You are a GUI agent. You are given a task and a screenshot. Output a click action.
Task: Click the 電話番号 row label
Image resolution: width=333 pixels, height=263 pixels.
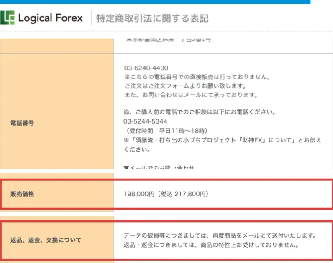click(22, 123)
